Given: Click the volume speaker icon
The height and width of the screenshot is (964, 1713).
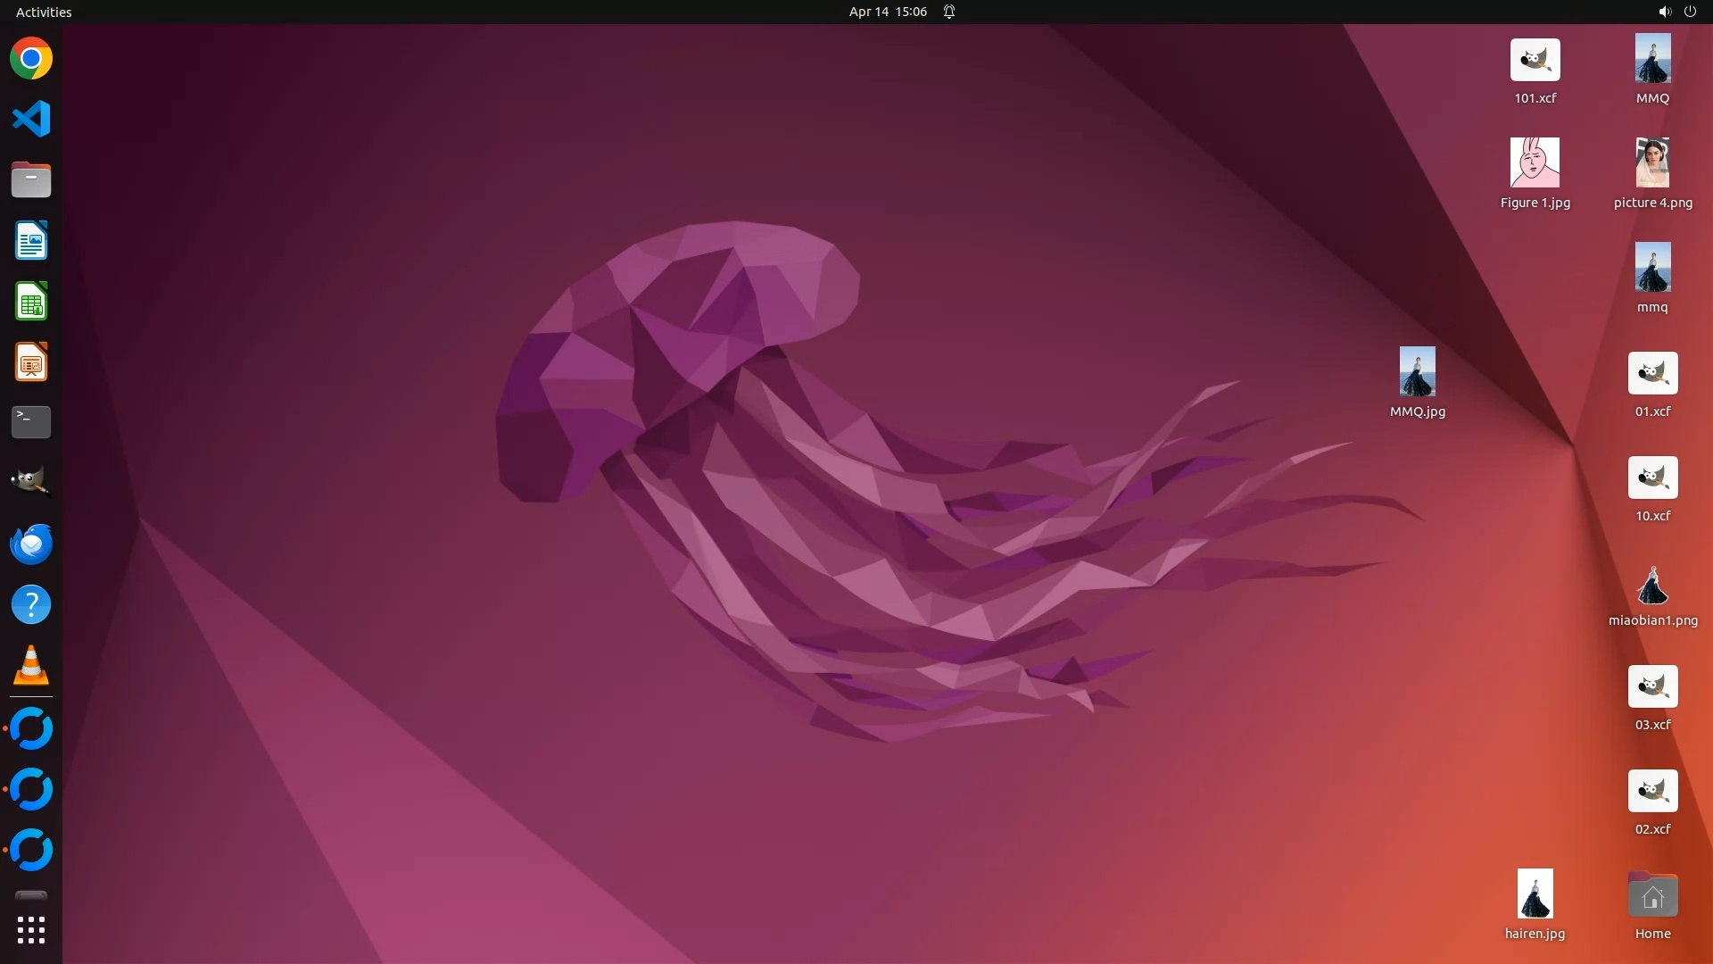Looking at the screenshot, I should [1664, 12].
